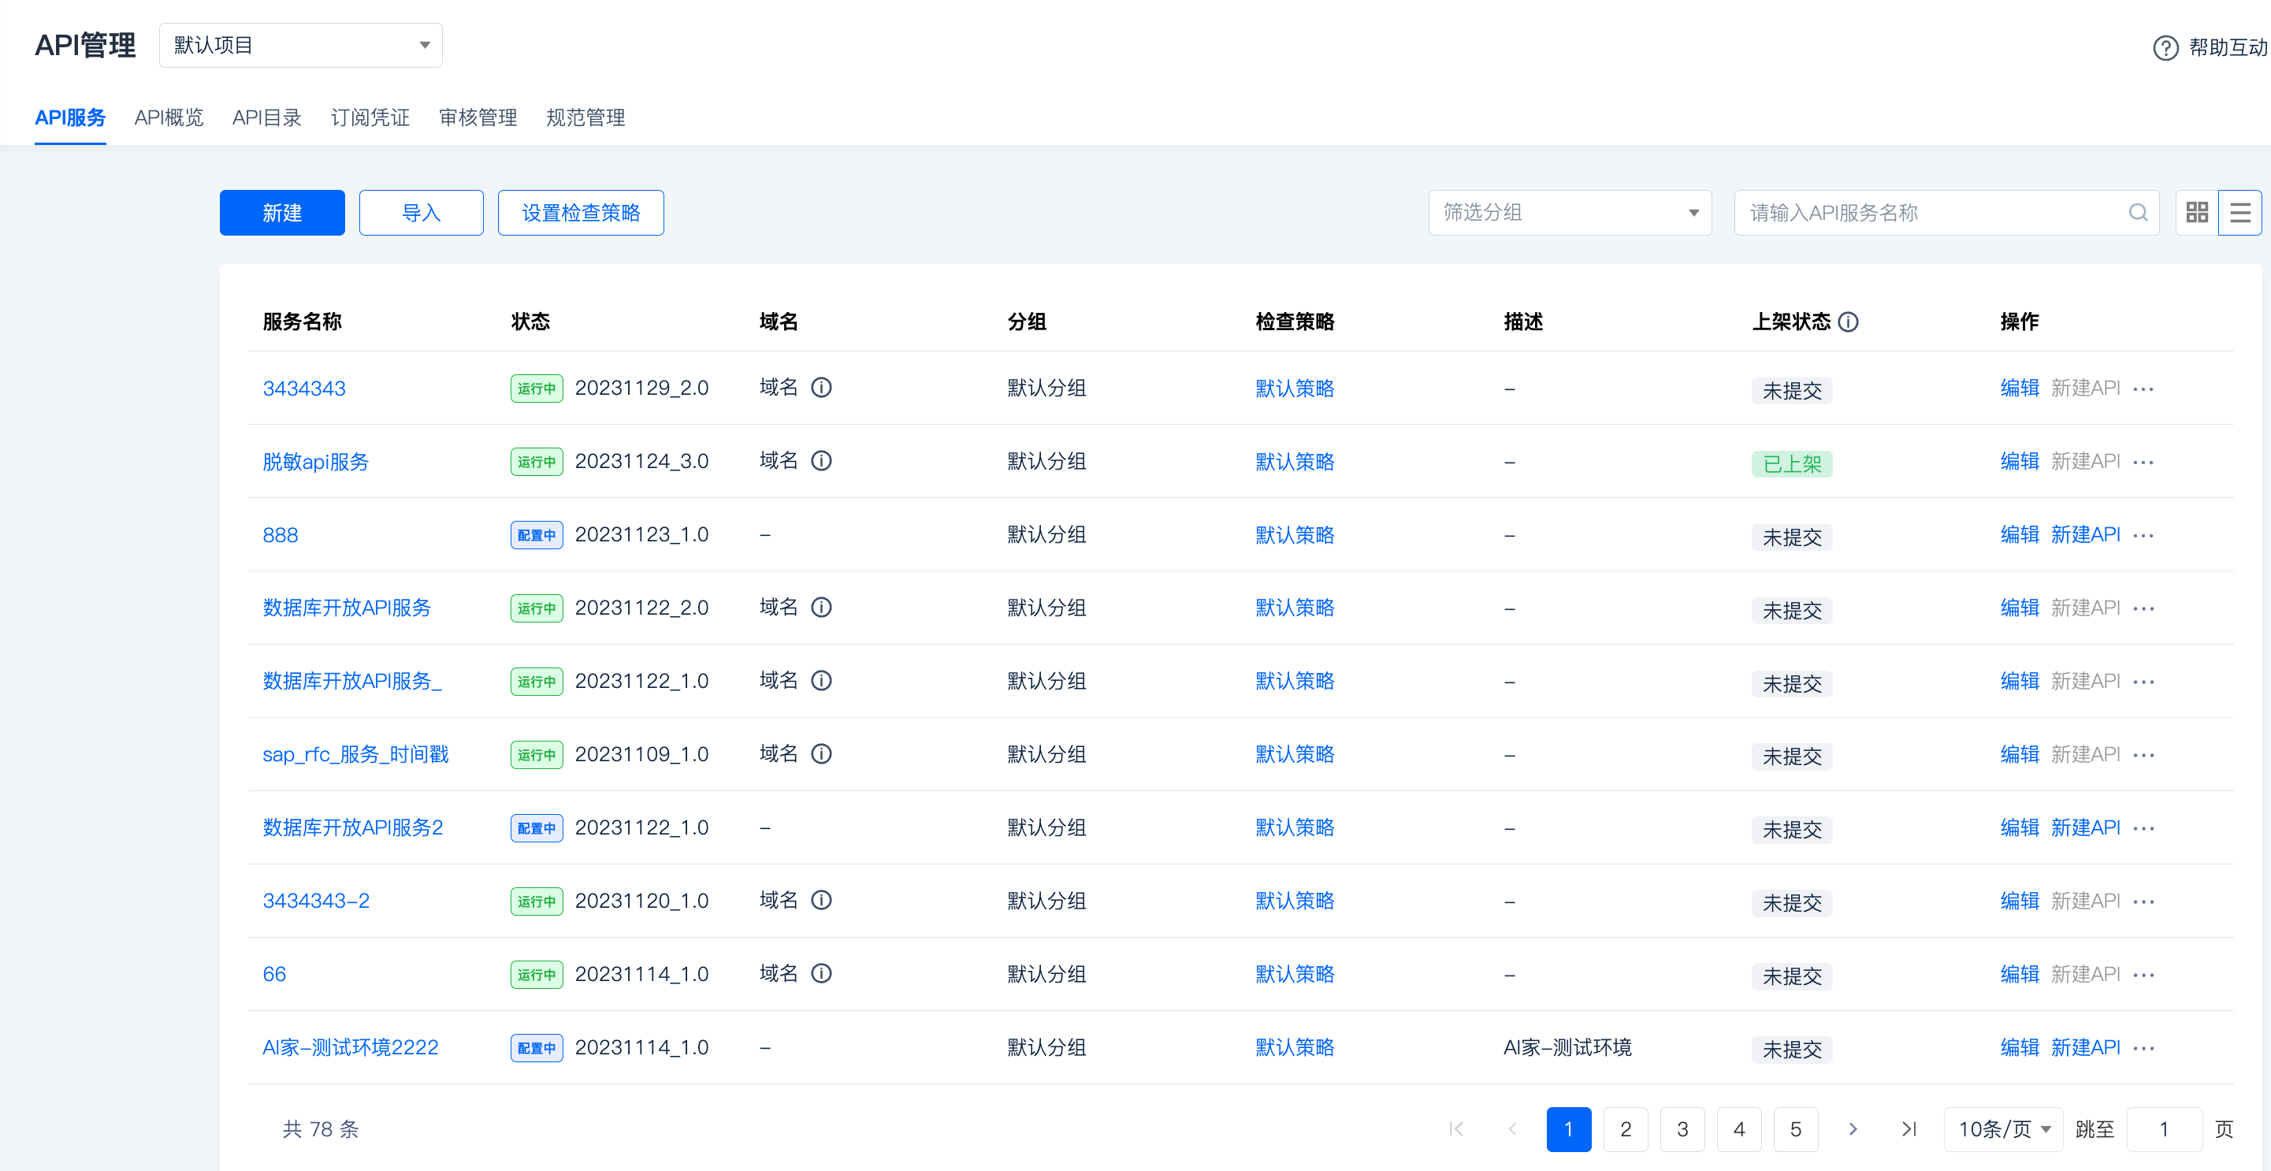Viewport: 2271px width, 1171px height.
Task: Click 编辑 for the 66 row
Action: pos(2020,973)
